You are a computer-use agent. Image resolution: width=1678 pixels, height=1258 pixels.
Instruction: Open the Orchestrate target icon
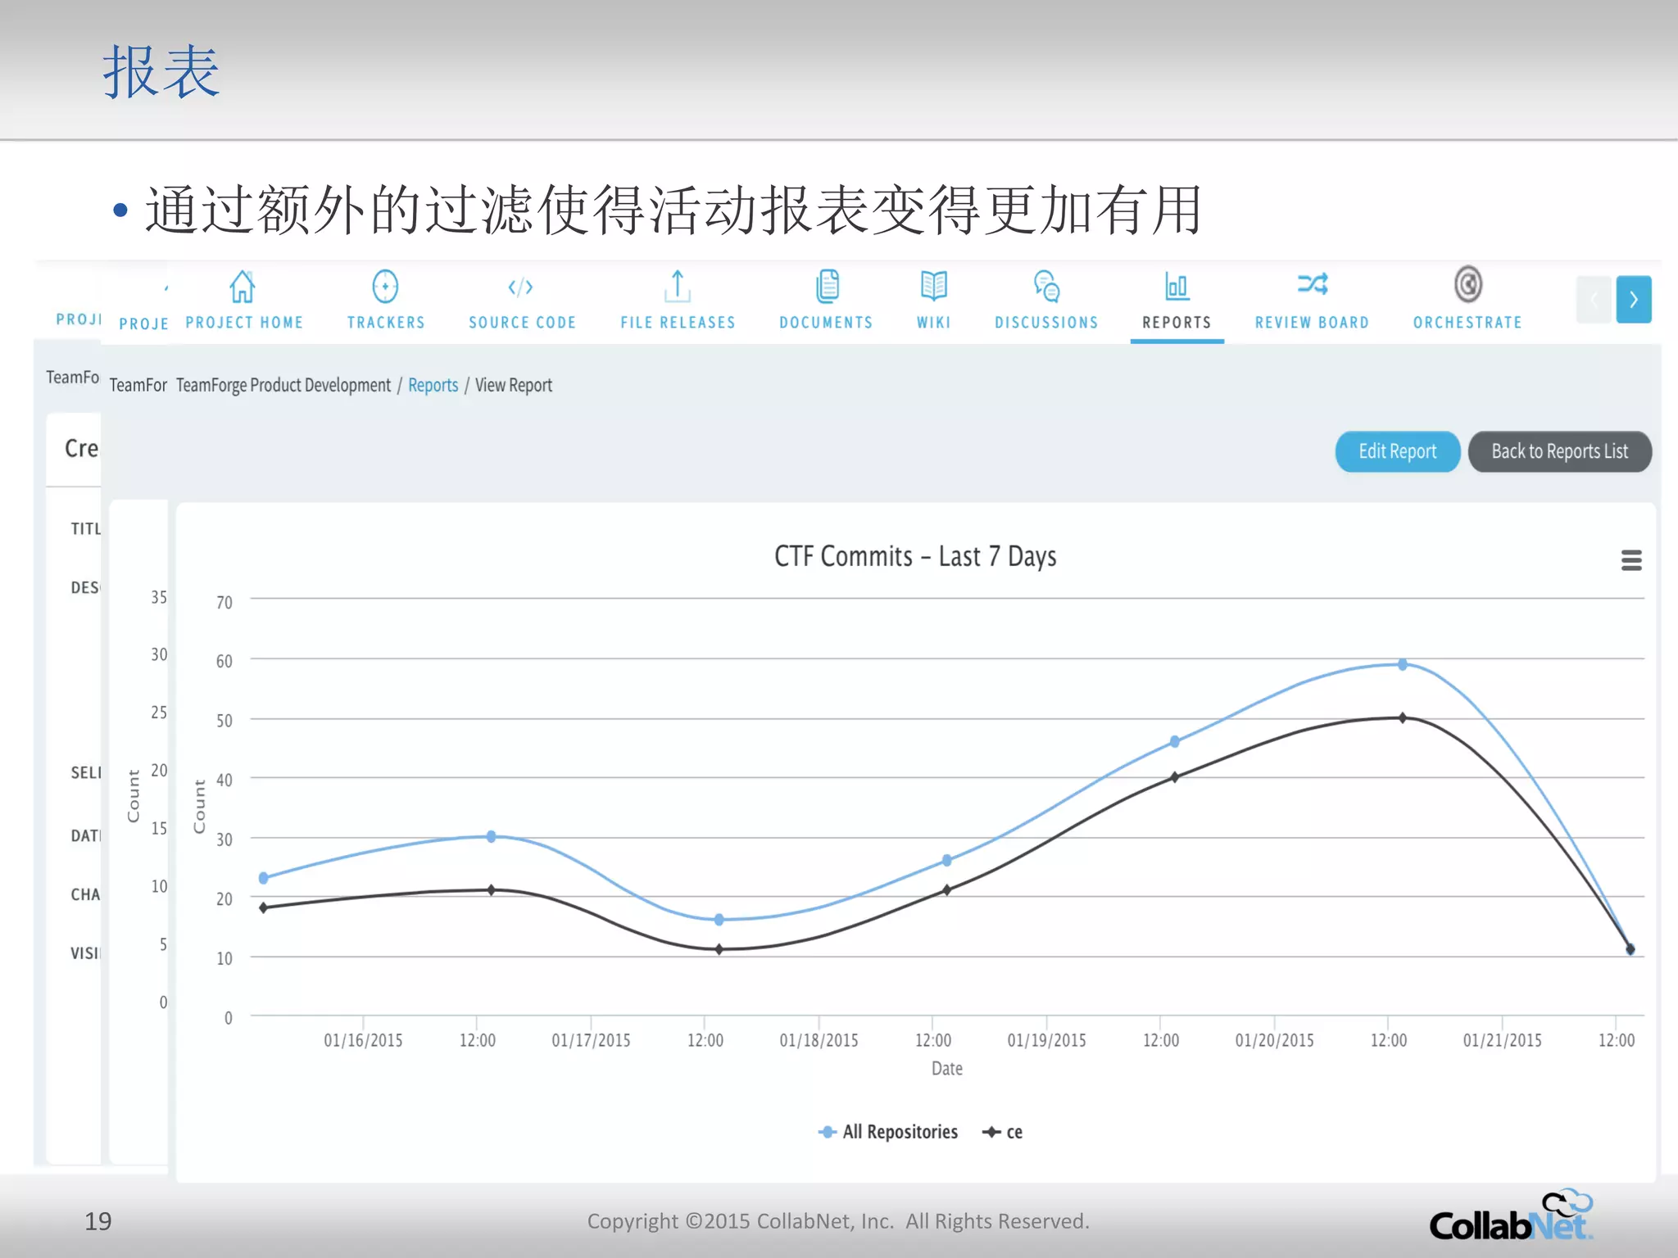[1467, 285]
